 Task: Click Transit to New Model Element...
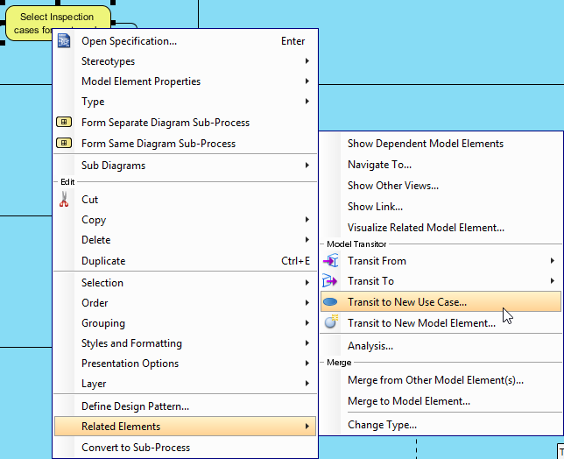pos(441,322)
